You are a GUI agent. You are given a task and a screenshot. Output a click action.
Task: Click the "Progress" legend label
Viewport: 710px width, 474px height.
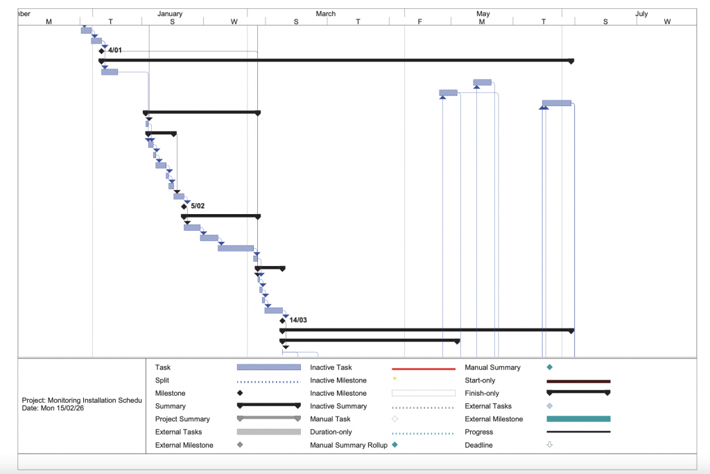(478, 432)
